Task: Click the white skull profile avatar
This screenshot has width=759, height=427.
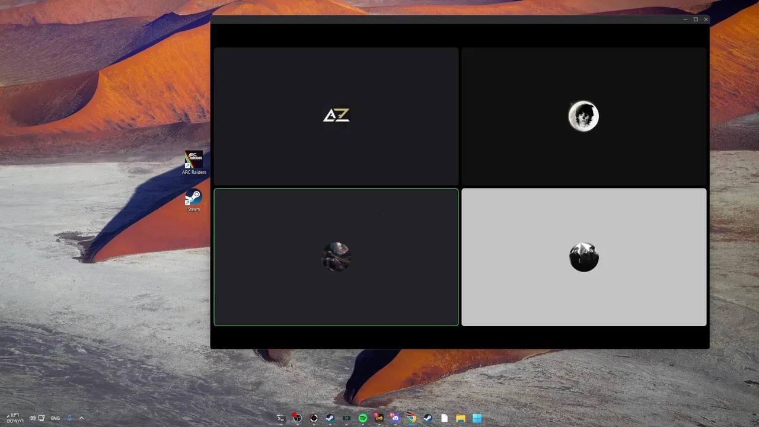Action: tap(583, 116)
